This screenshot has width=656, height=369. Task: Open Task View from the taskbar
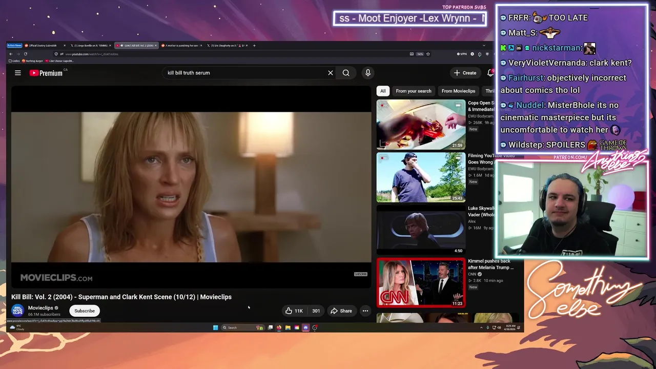click(270, 327)
